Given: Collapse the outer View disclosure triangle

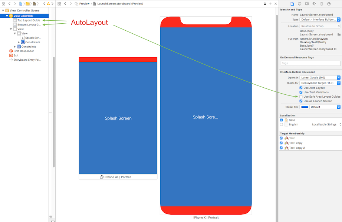Looking at the screenshot, I should [x=11, y=29].
